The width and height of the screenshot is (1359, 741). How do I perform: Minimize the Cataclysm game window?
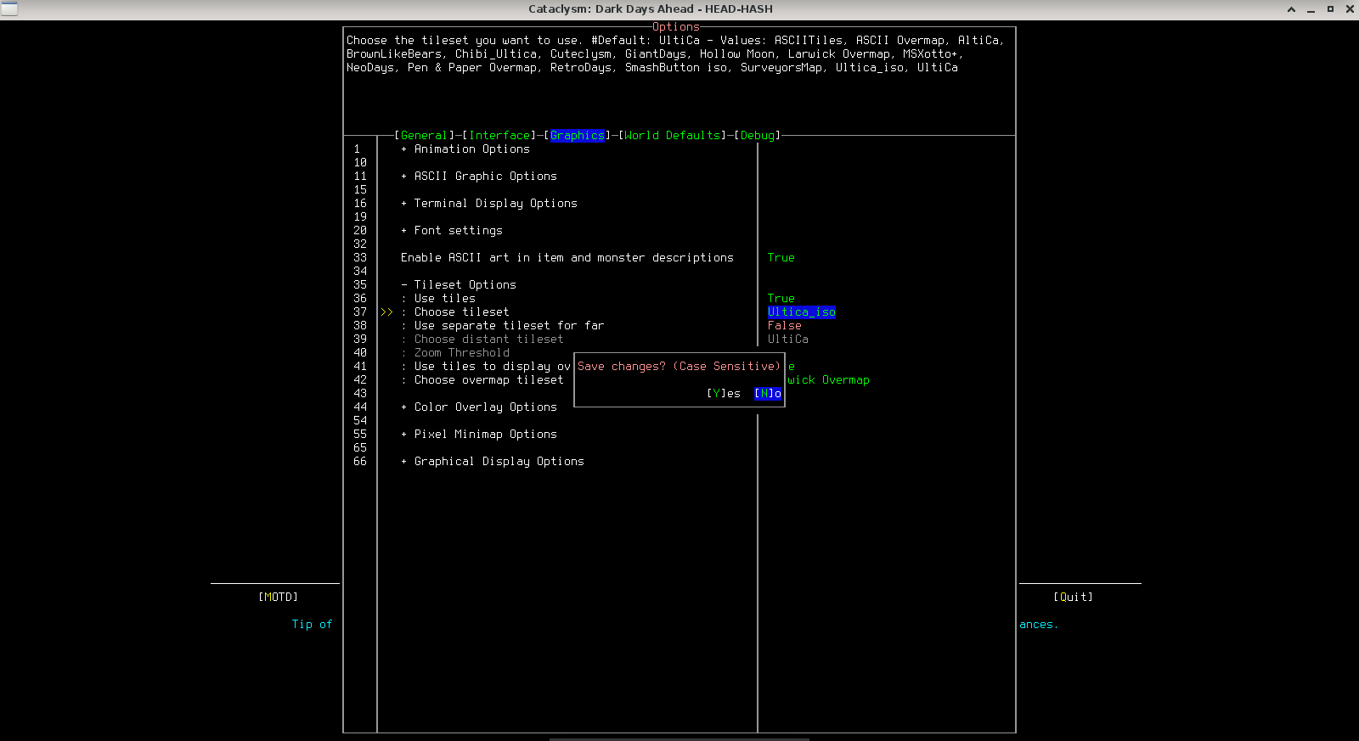1311,9
